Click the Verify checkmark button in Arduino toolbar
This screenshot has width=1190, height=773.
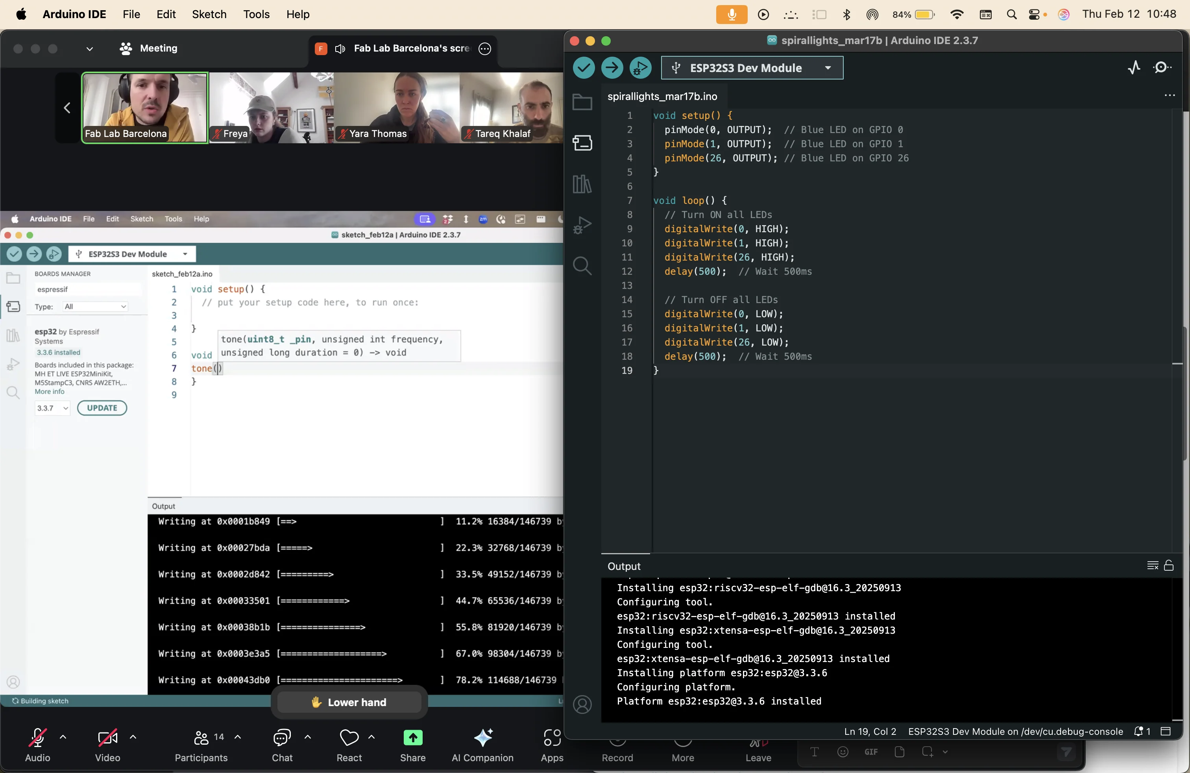click(x=583, y=68)
